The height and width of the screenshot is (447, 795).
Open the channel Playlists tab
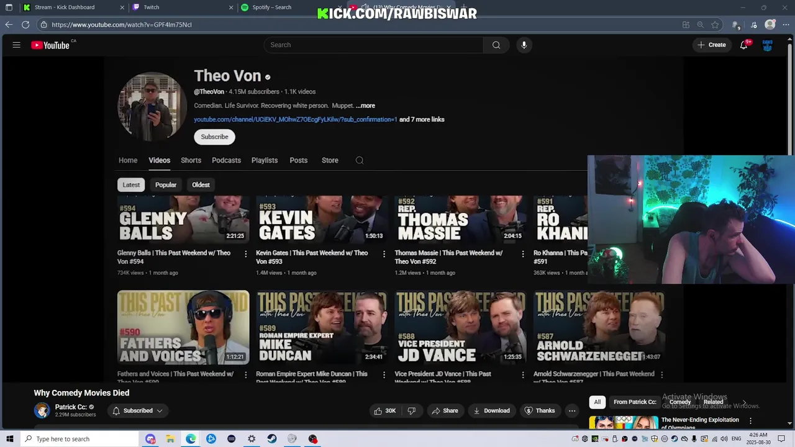tap(265, 160)
